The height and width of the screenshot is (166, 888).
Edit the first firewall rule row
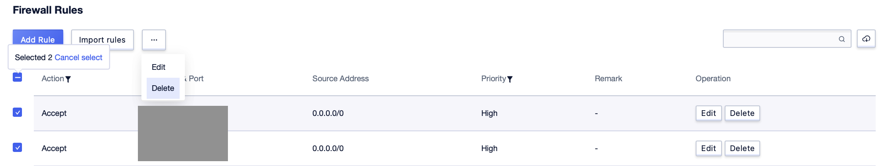pos(708,113)
